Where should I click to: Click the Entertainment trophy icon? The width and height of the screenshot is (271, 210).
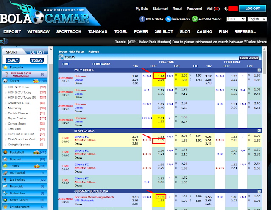coord(6,207)
